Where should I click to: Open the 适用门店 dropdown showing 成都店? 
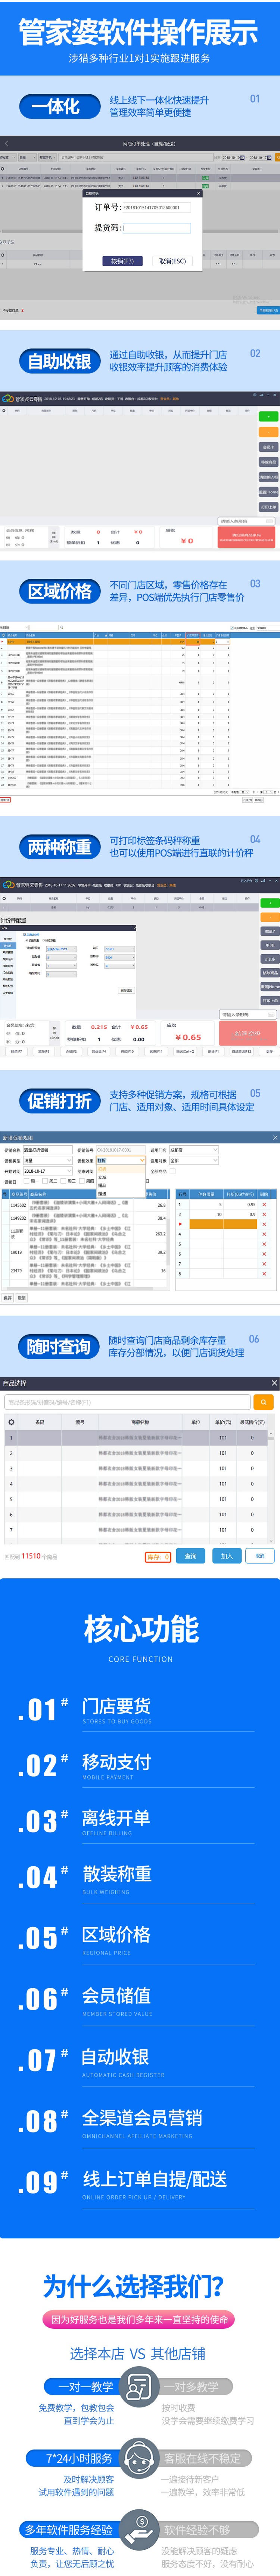(194, 1150)
